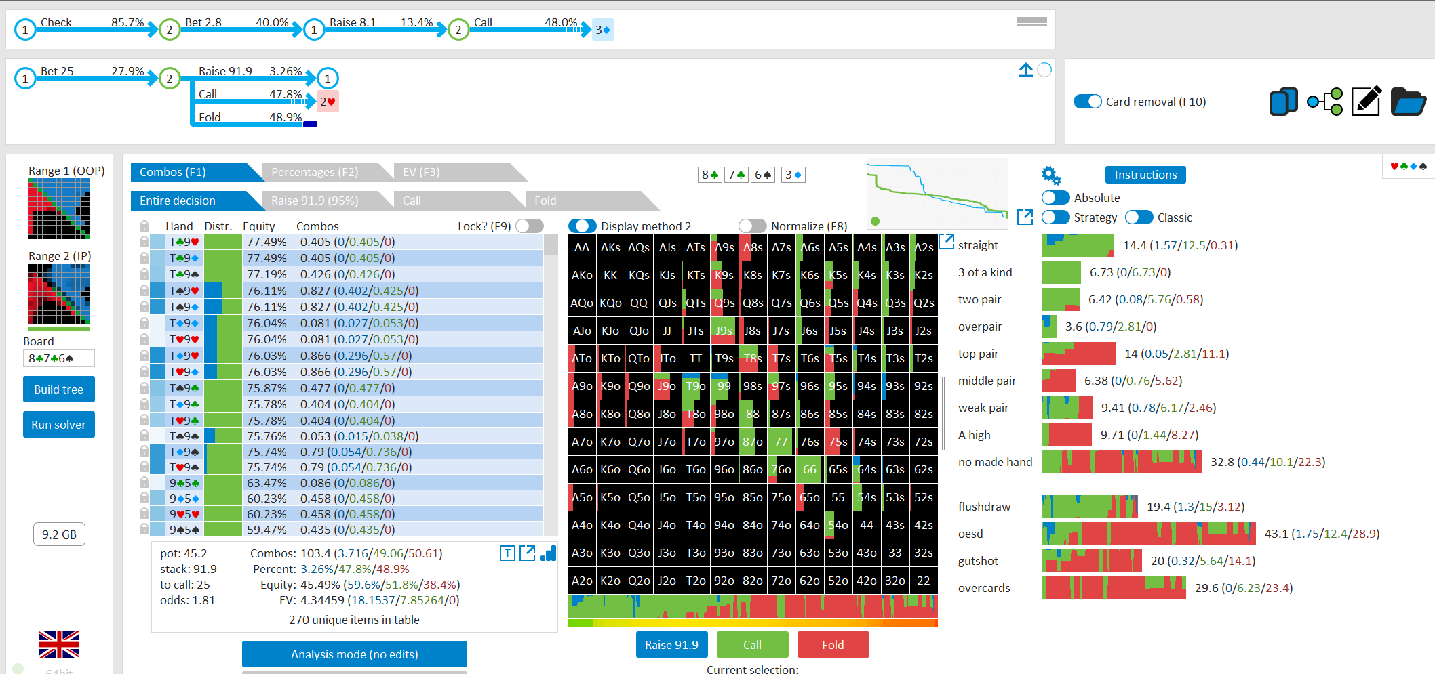The height and width of the screenshot is (674, 1435).
Task: Select the Fold decision tab
Action: pos(545,201)
